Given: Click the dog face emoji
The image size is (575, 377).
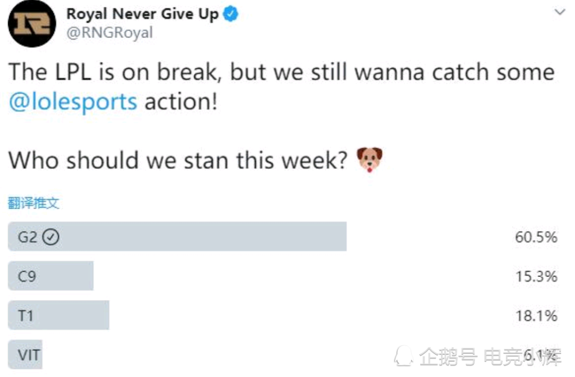Looking at the screenshot, I should click(x=370, y=159).
